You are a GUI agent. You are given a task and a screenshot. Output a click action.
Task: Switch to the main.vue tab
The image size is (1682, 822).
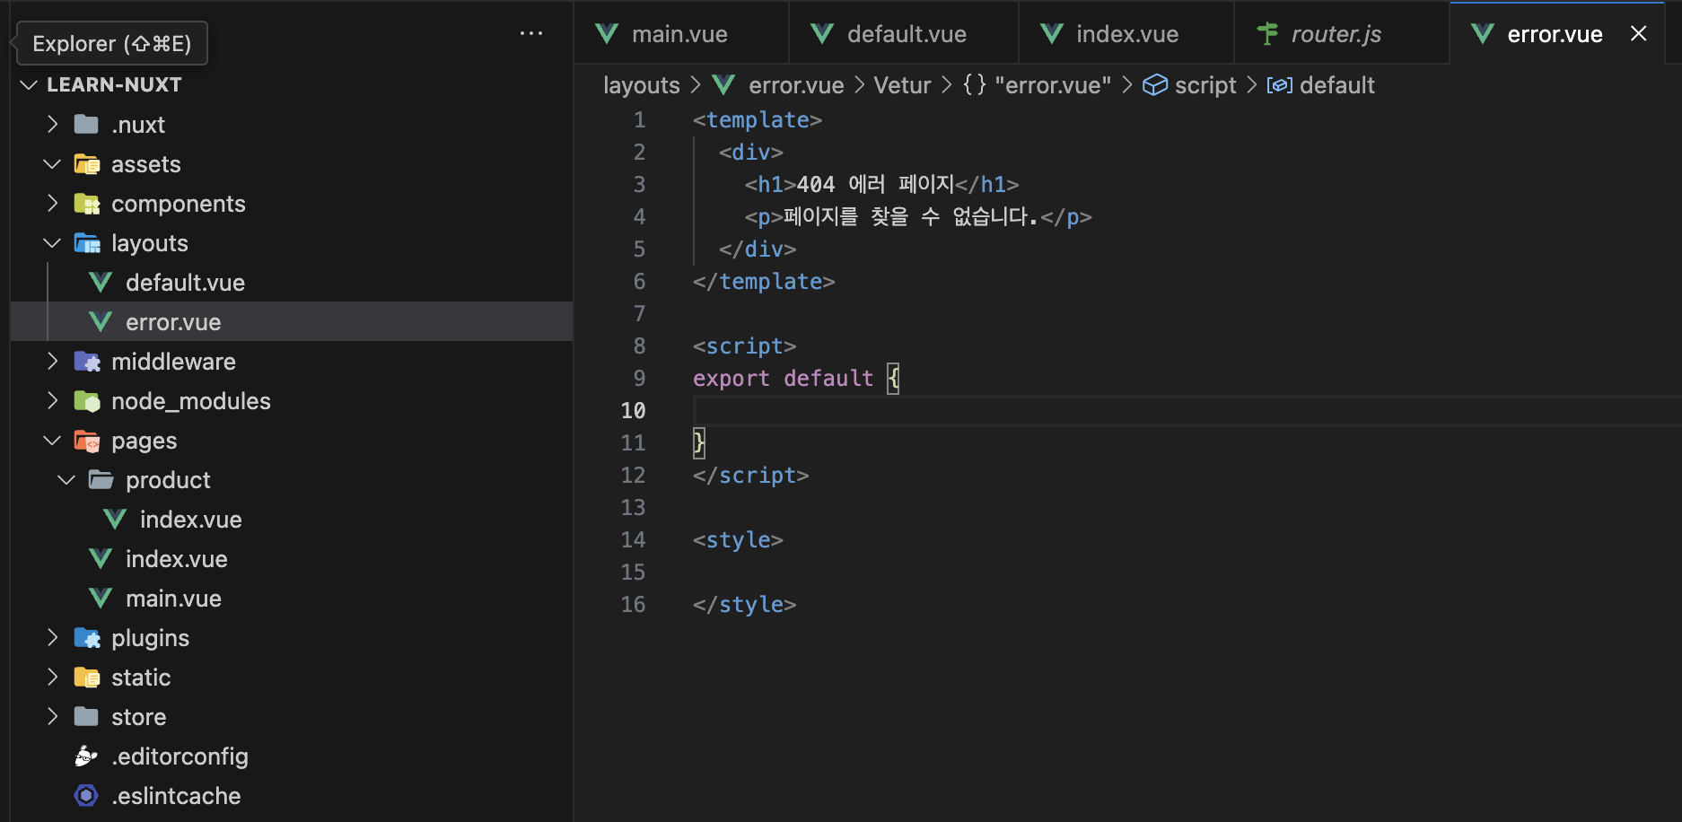click(x=680, y=33)
